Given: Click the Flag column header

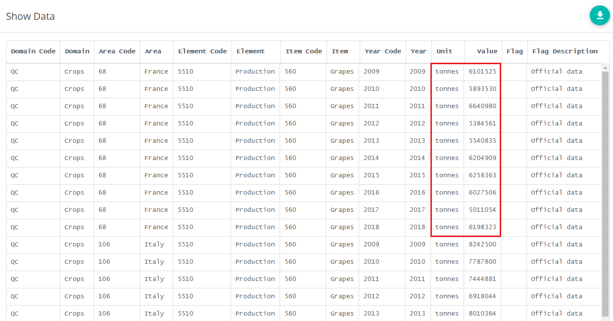Looking at the screenshot, I should pos(515,51).
